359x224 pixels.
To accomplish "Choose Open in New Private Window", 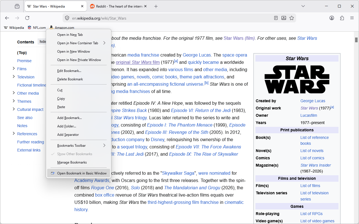I will pos(79,60).
